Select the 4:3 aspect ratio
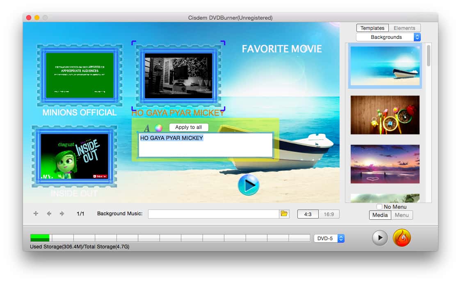This screenshot has width=461, height=284. (x=308, y=214)
